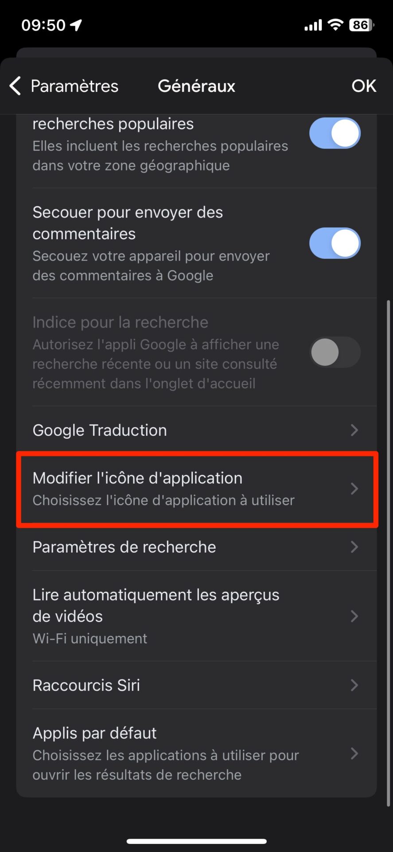Open Modifier l'icône d'application chevron
The height and width of the screenshot is (852, 393).
coord(354,489)
